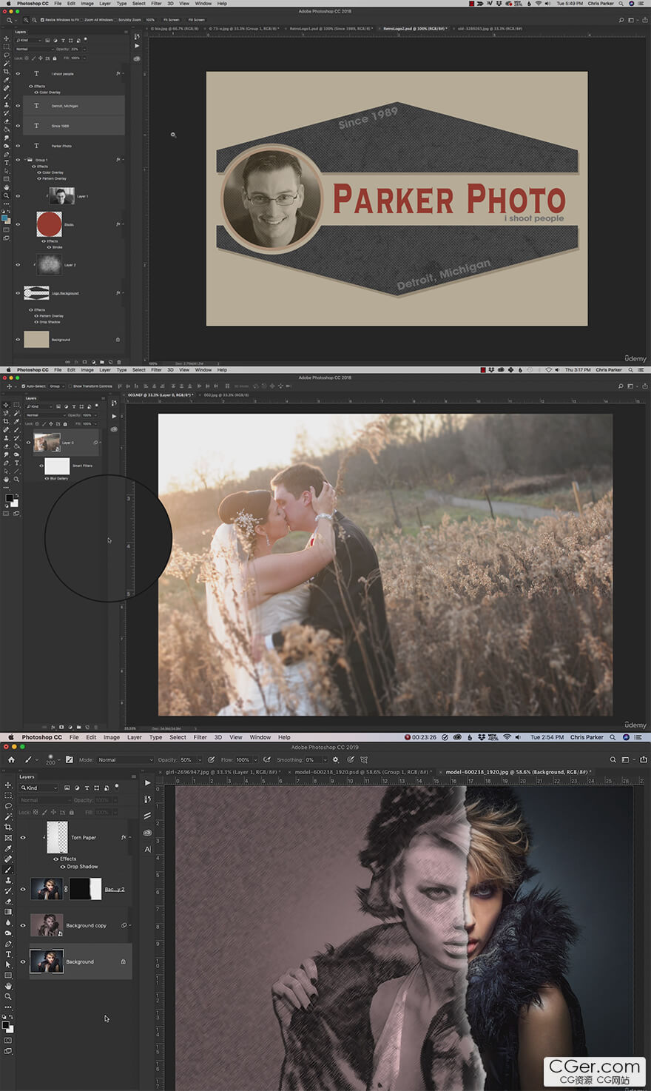Toggle Auto-Select checkbox in the wedding window
The width and height of the screenshot is (651, 1091).
tap(22, 386)
